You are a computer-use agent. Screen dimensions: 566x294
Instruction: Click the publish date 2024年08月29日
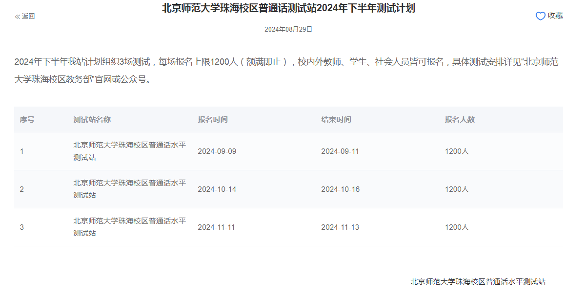[288, 29]
